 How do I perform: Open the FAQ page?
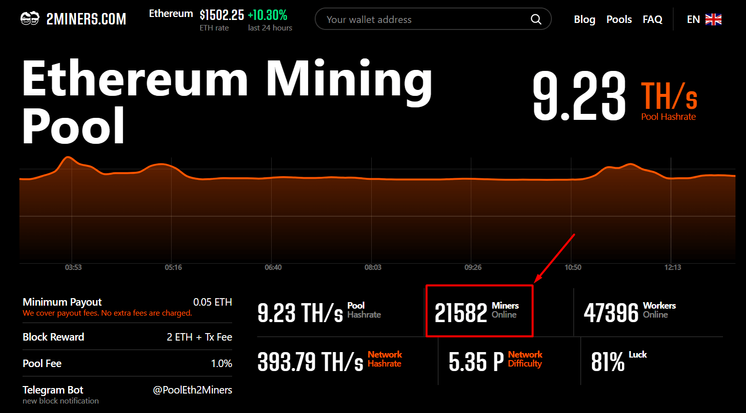tap(652, 19)
